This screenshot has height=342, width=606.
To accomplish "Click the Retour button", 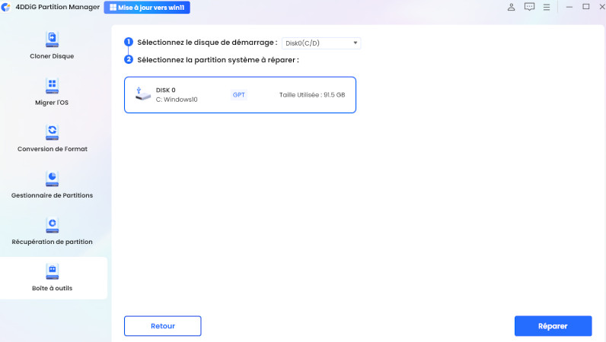I will (163, 326).
